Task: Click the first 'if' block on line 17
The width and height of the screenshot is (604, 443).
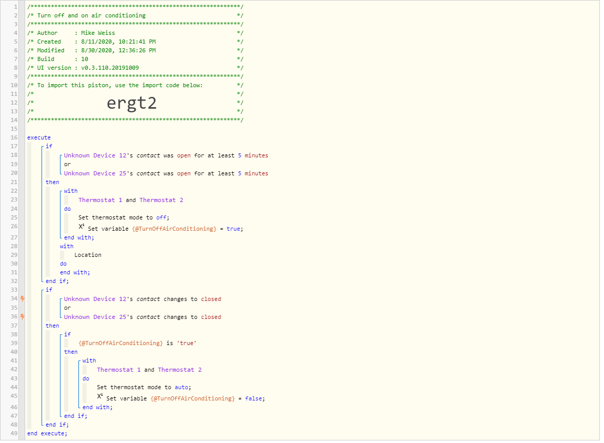Action: [x=49, y=146]
